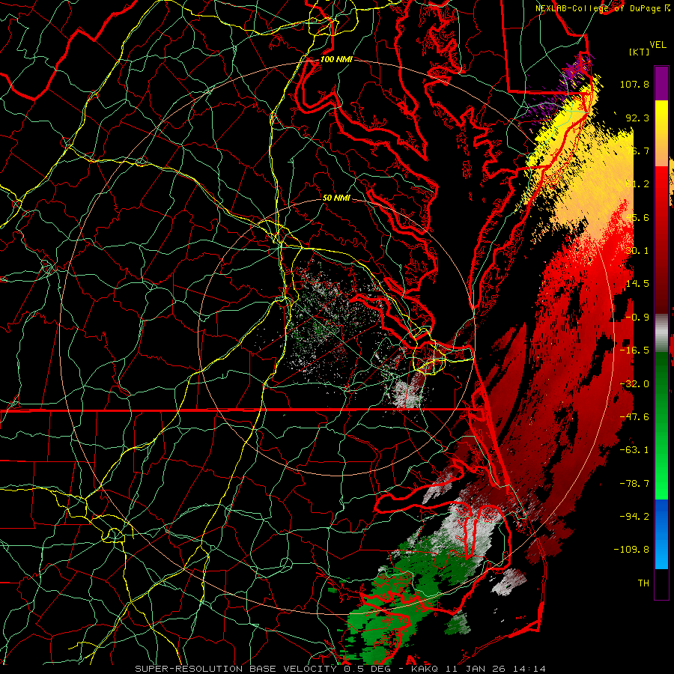Pick the light blue segment of color bar
The width and height of the screenshot is (674, 674).
pos(661,554)
